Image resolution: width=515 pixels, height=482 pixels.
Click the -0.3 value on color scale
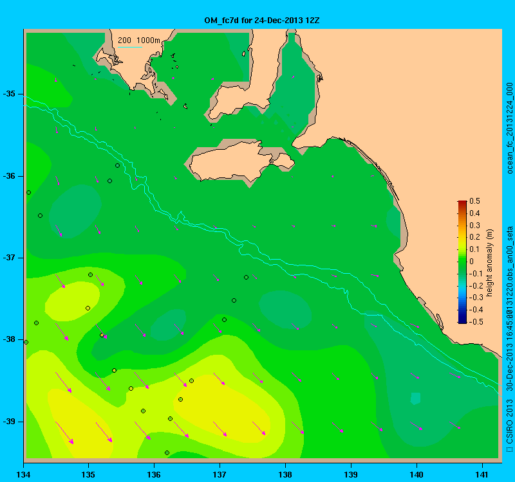click(476, 298)
